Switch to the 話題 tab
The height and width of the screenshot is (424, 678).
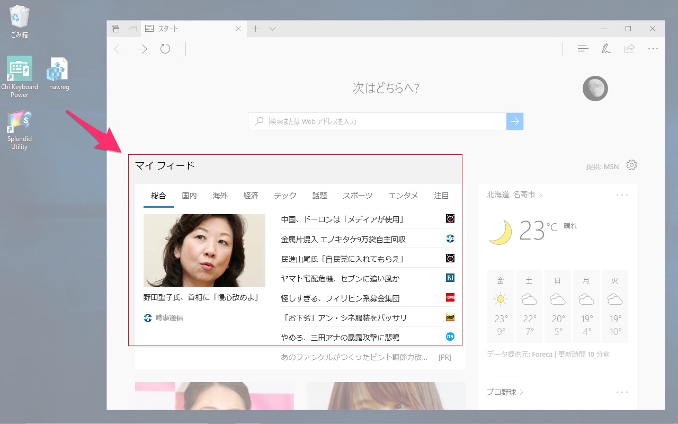click(x=319, y=196)
